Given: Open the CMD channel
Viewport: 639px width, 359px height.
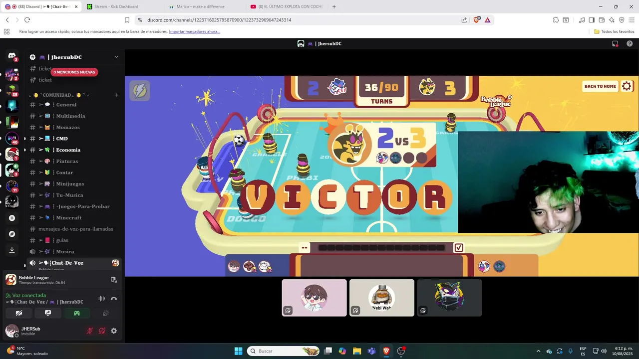Looking at the screenshot, I should click(74, 139).
